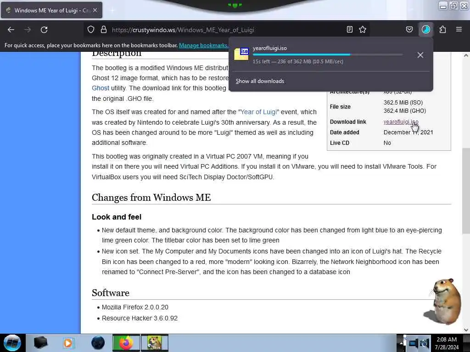Click the scrollbar down arrow
The width and height of the screenshot is (470, 352).
click(x=465, y=330)
